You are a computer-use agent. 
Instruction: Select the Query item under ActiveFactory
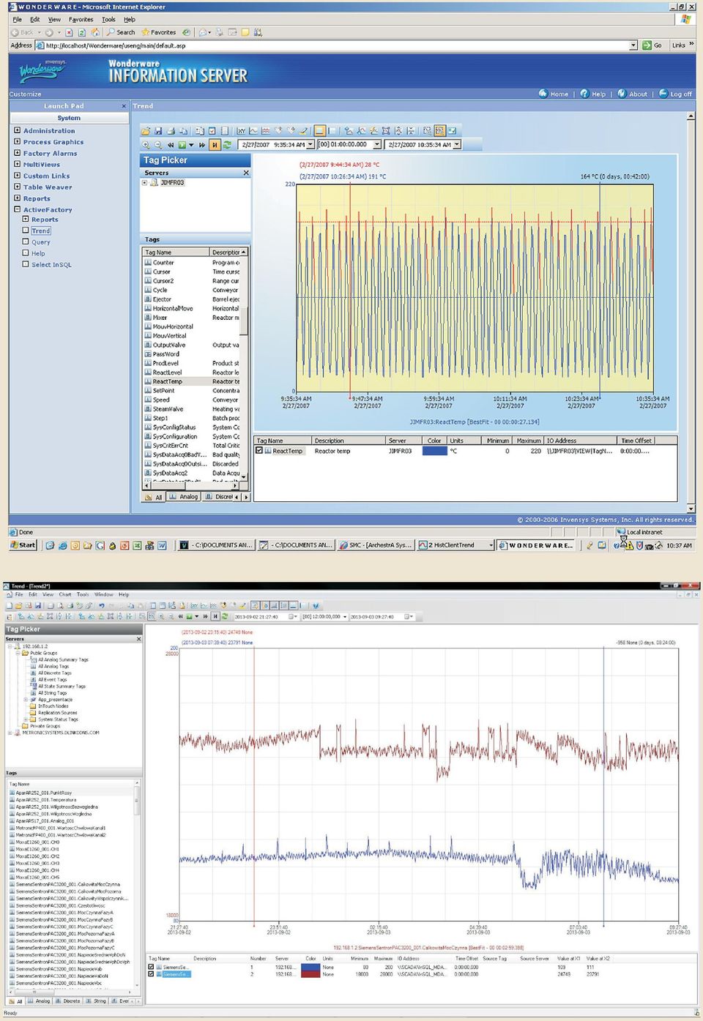[41, 242]
